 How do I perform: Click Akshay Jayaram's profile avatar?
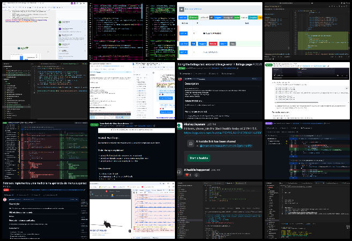[180, 126]
